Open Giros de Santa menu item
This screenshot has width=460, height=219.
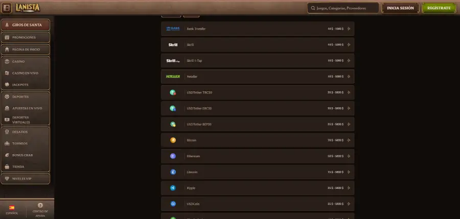pos(26,25)
